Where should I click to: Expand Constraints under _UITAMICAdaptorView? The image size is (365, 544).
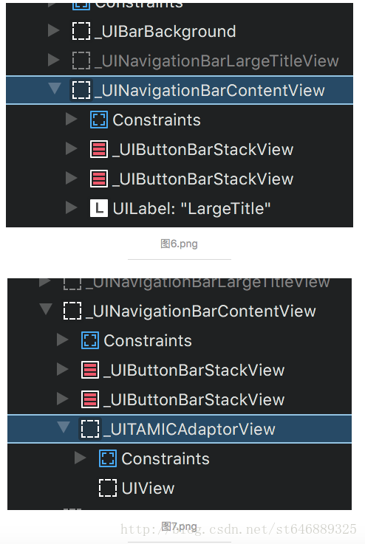click(x=81, y=458)
